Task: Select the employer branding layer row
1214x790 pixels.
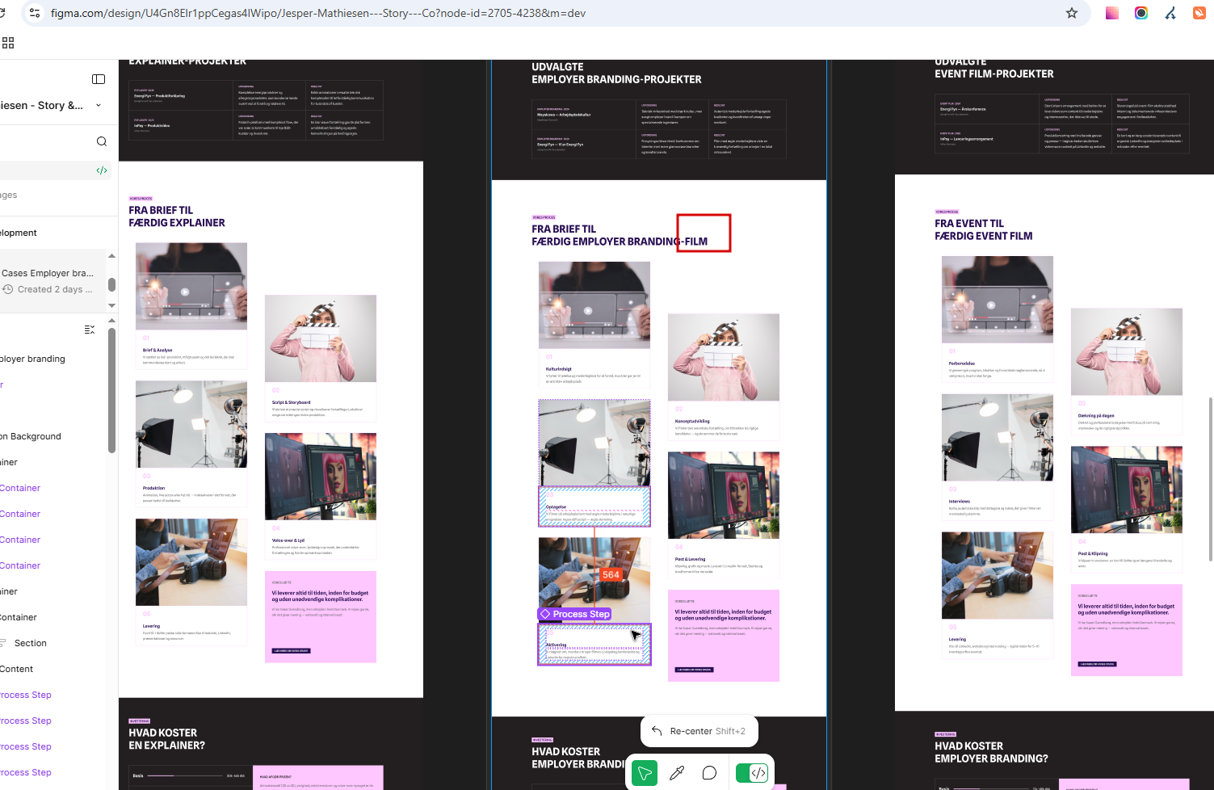Action: point(53,359)
